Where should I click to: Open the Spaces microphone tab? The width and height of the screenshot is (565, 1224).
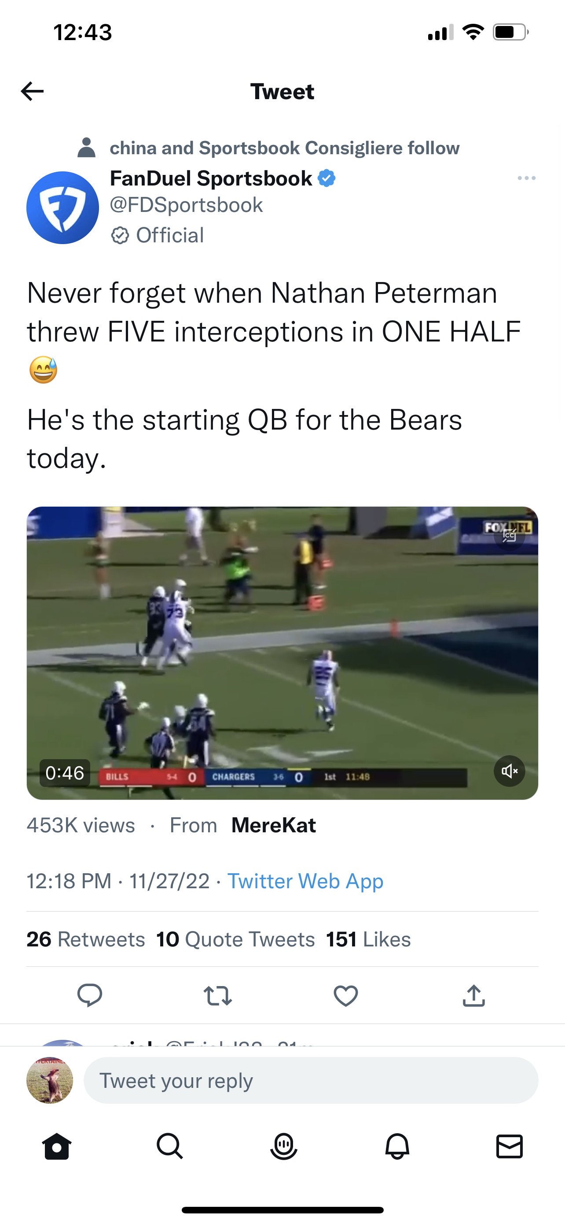(283, 1146)
